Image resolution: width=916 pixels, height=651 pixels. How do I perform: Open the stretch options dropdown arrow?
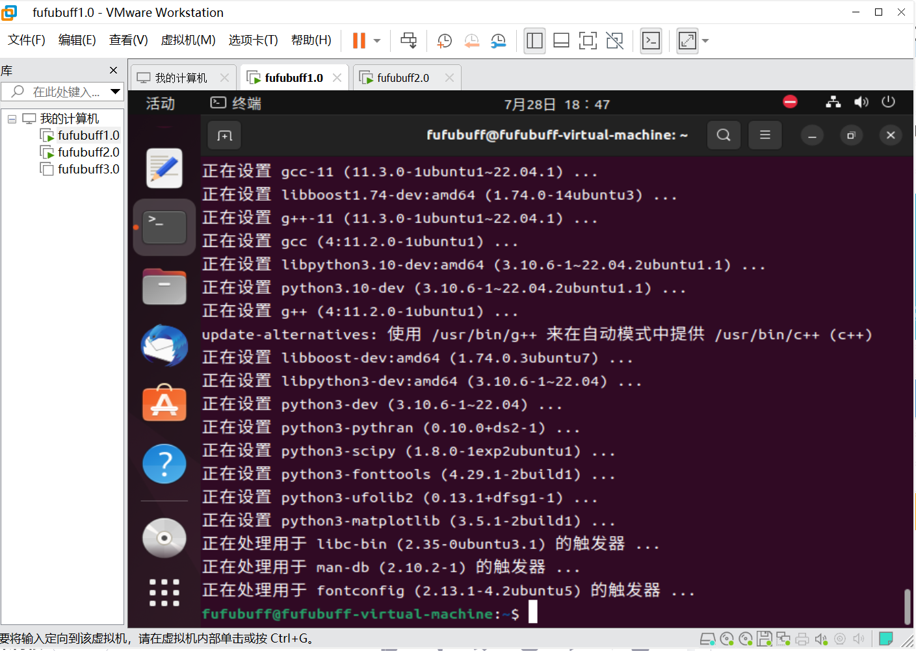(x=705, y=41)
